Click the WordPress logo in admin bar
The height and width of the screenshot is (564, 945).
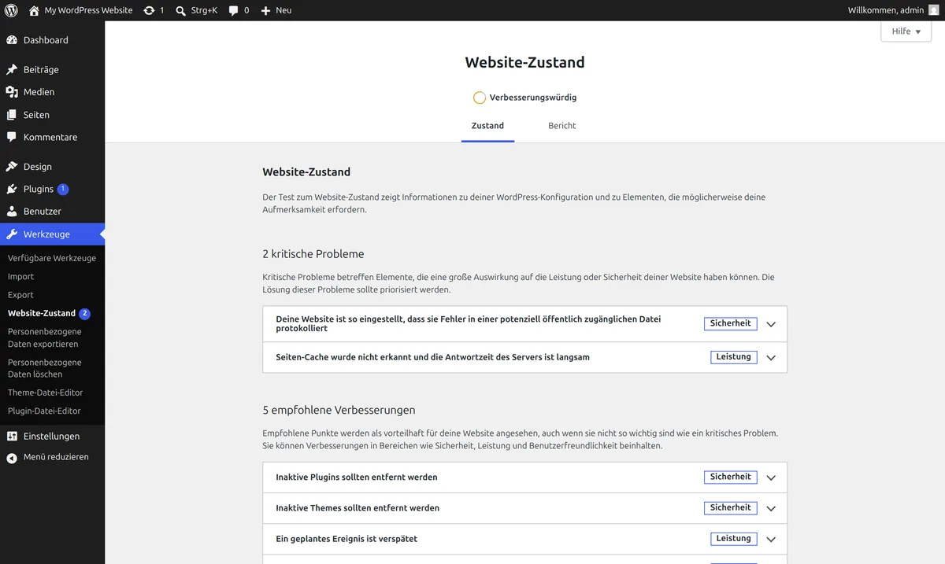11,10
